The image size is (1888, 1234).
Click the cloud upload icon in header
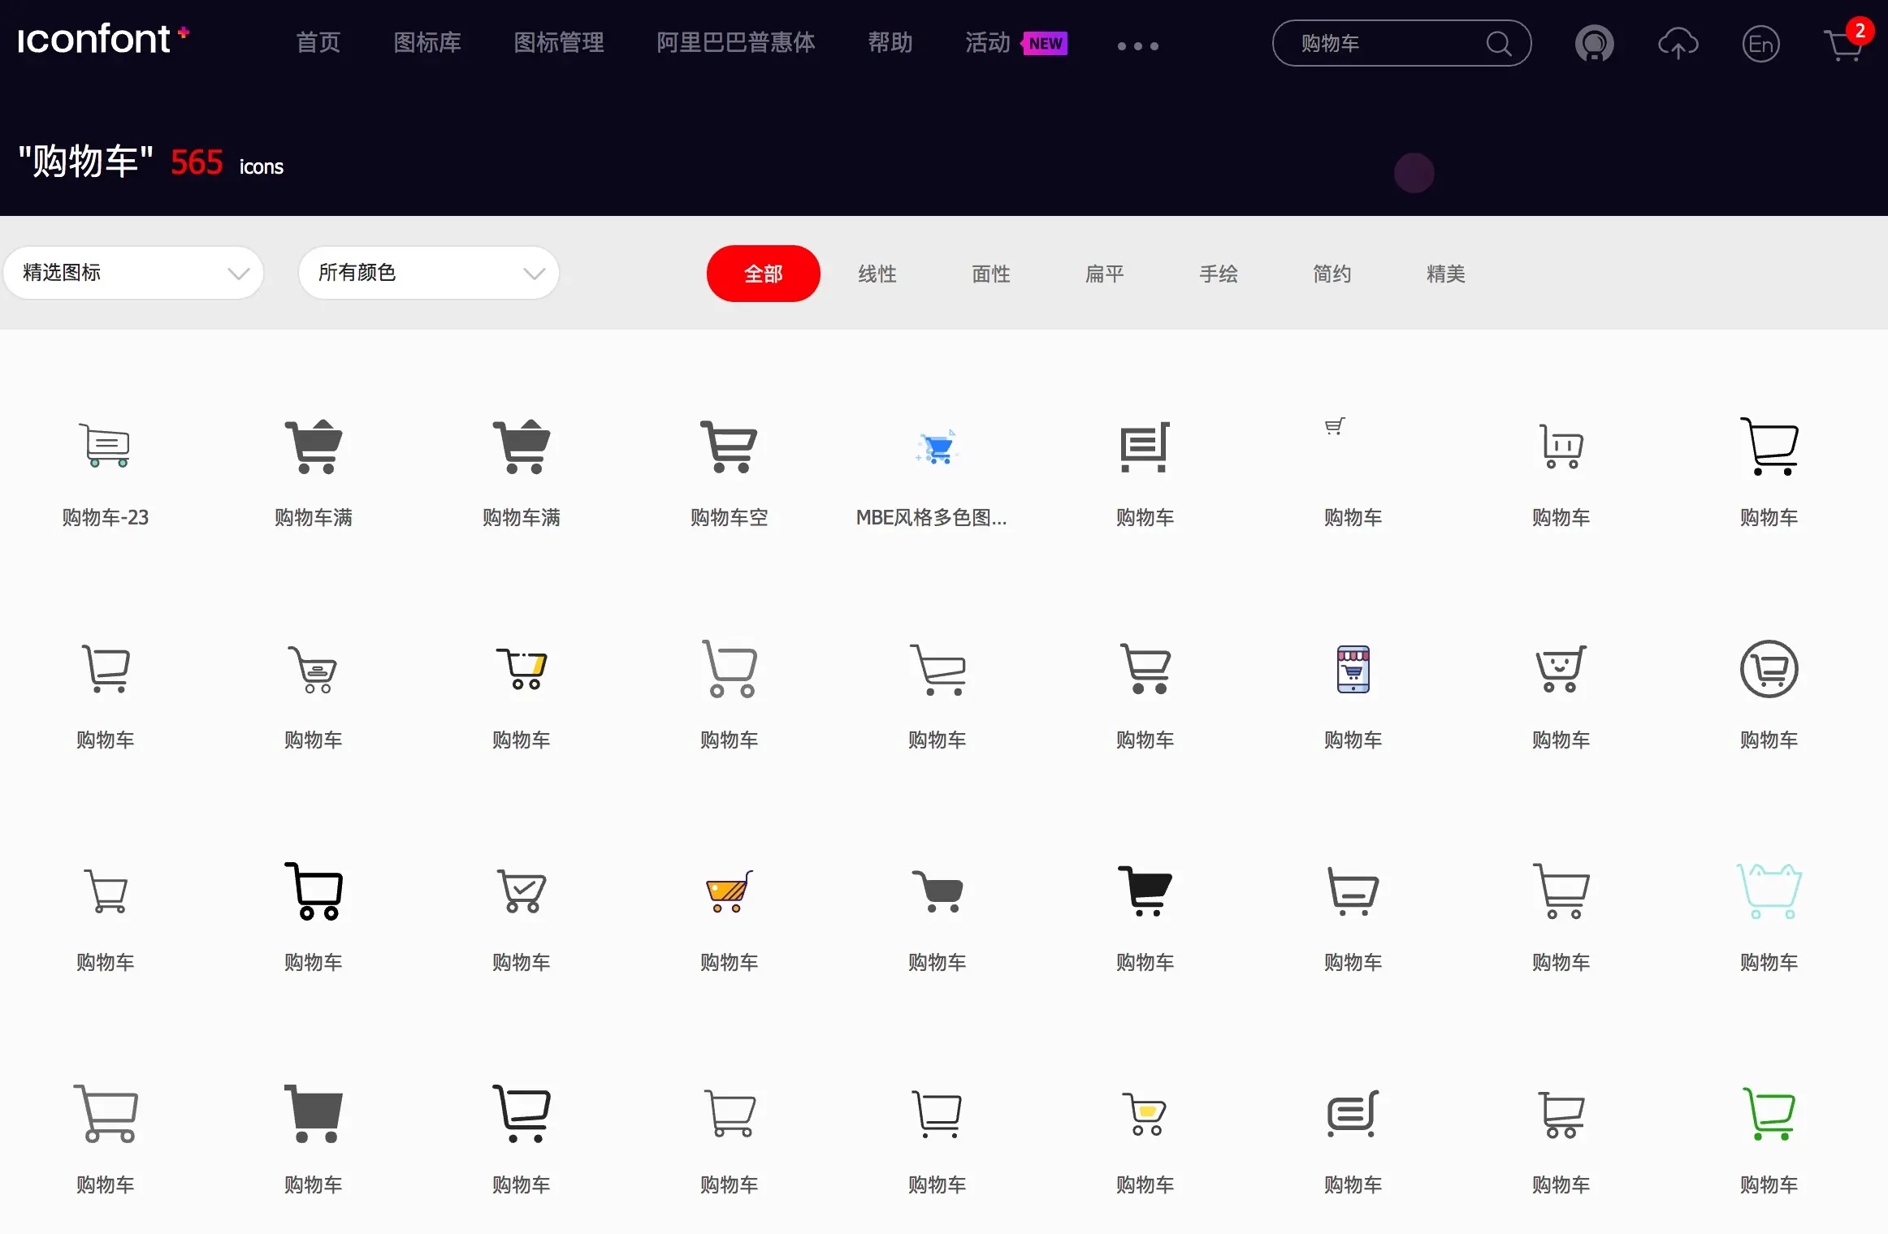coord(1678,44)
